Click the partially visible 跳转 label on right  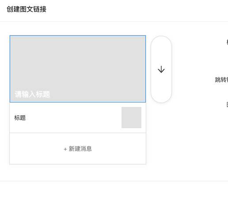pyautogui.click(x=221, y=80)
